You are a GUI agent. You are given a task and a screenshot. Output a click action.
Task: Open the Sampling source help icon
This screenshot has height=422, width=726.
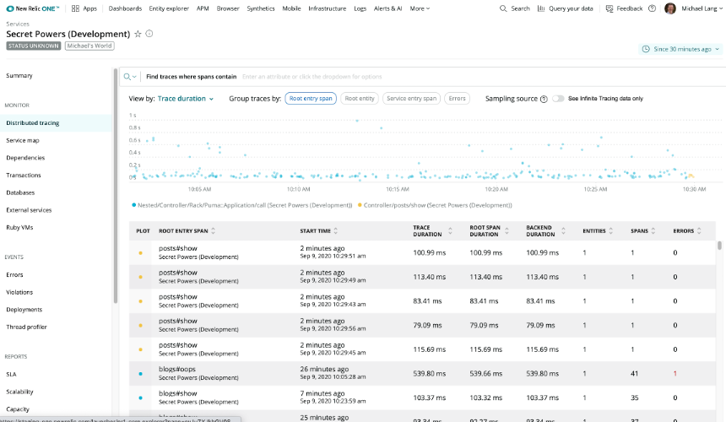click(x=544, y=99)
